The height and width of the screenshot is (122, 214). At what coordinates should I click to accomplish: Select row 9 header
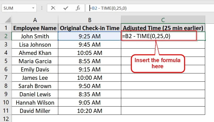click(x=6, y=94)
